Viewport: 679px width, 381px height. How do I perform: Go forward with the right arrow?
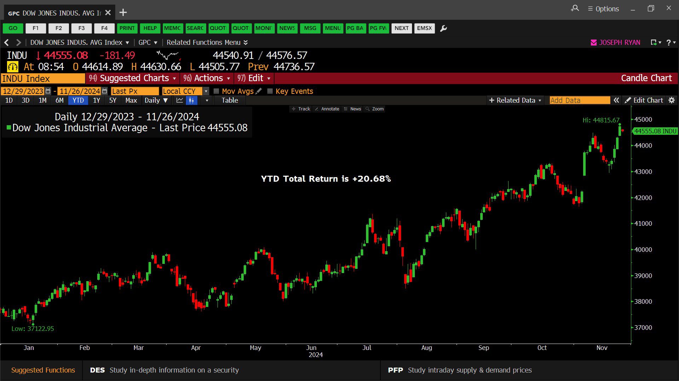19,42
